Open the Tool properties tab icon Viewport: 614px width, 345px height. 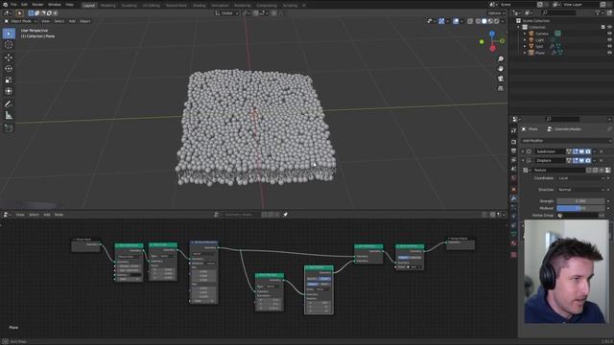click(x=513, y=131)
